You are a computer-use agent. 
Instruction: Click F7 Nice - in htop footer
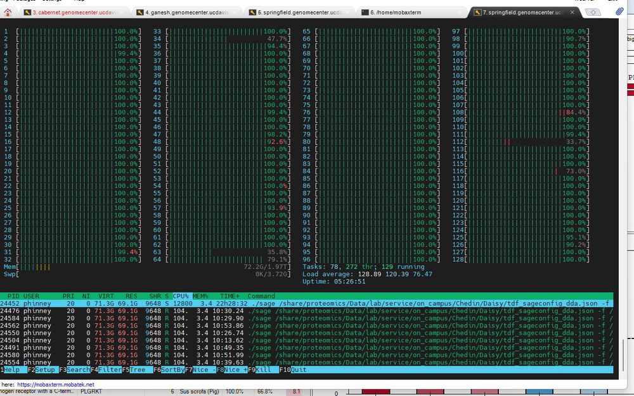click(200, 370)
